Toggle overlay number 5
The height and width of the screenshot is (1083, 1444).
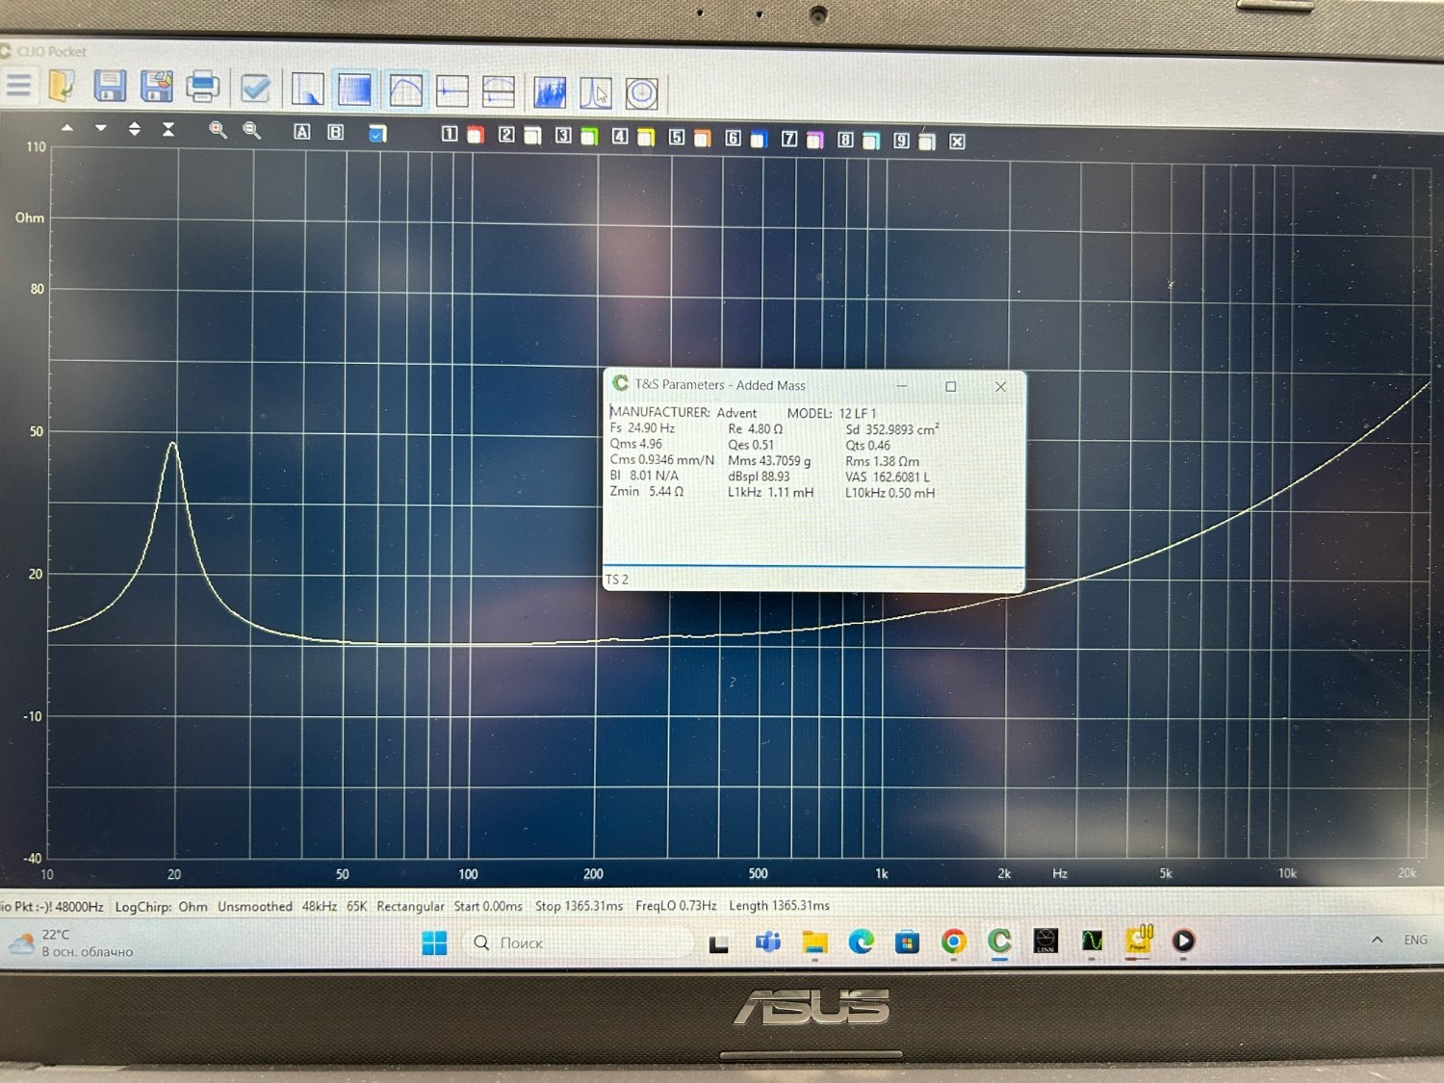pos(677,138)
